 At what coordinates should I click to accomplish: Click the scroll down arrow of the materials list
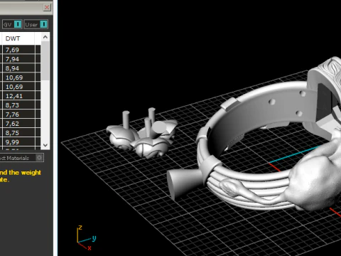[45, 145]
